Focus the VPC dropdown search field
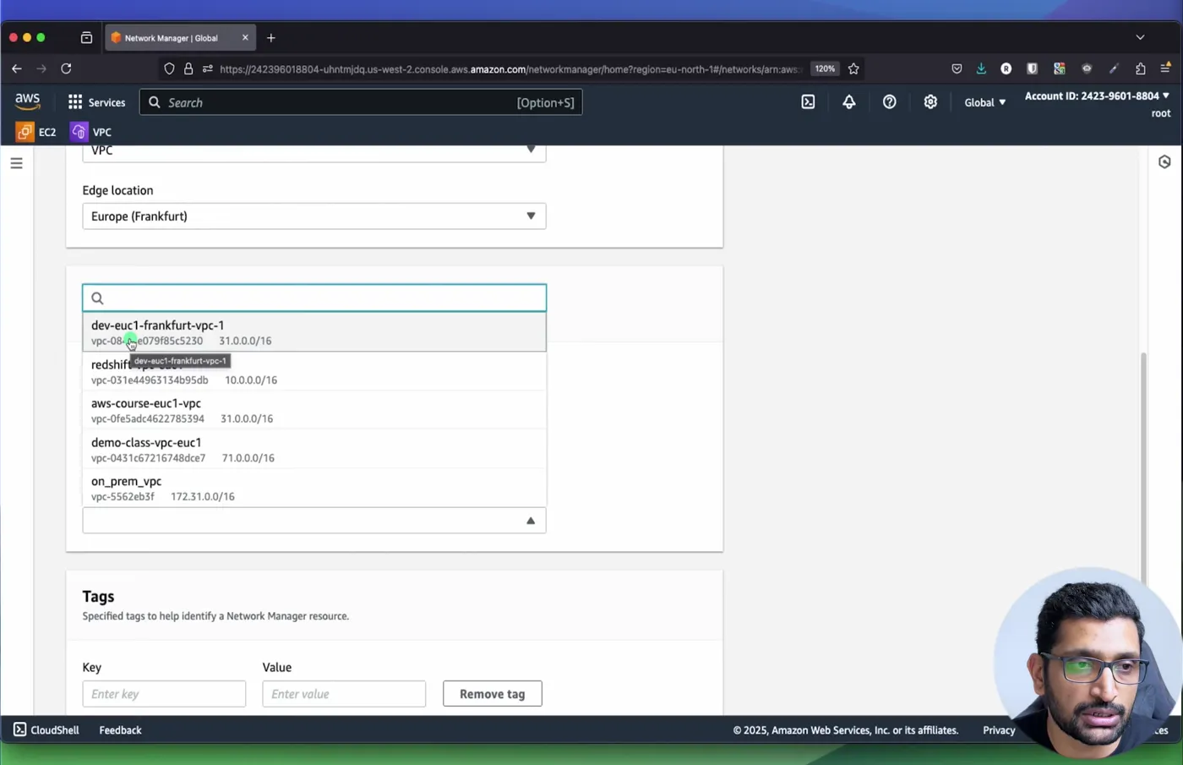The height and width of the screenshot is (765, 1183). (314, 298)
